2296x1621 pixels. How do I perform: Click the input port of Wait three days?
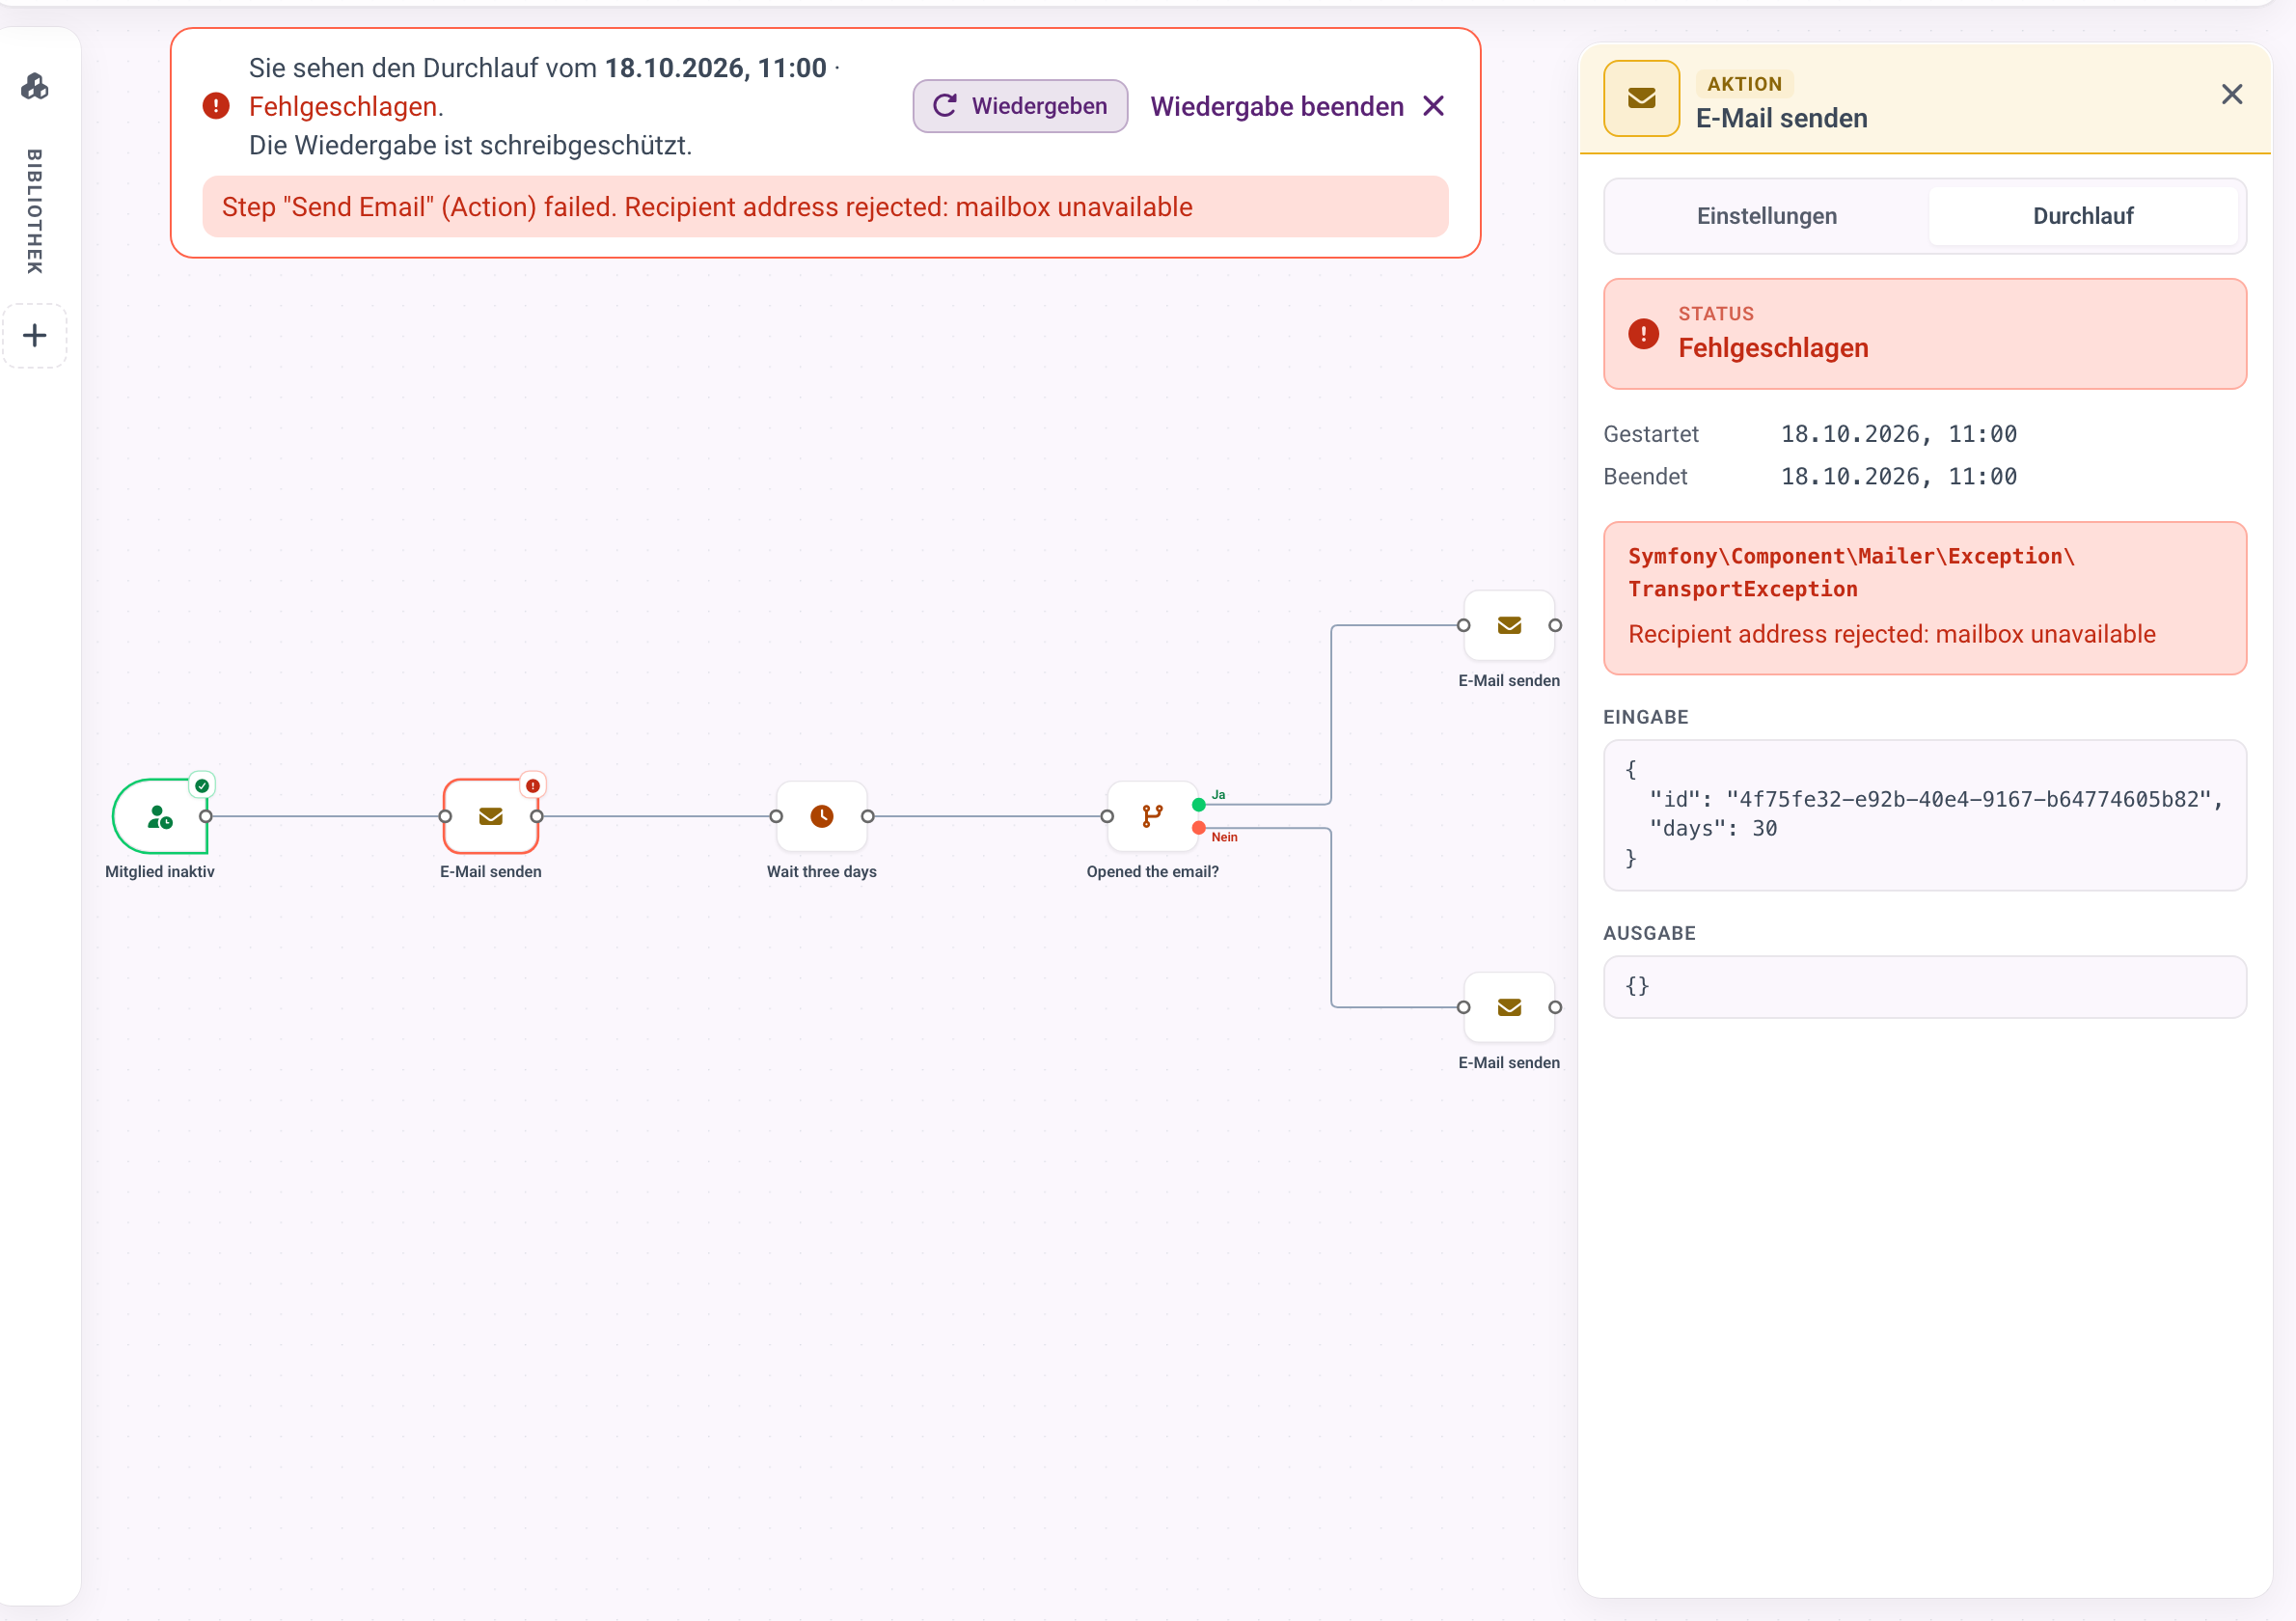coord(776,816)
